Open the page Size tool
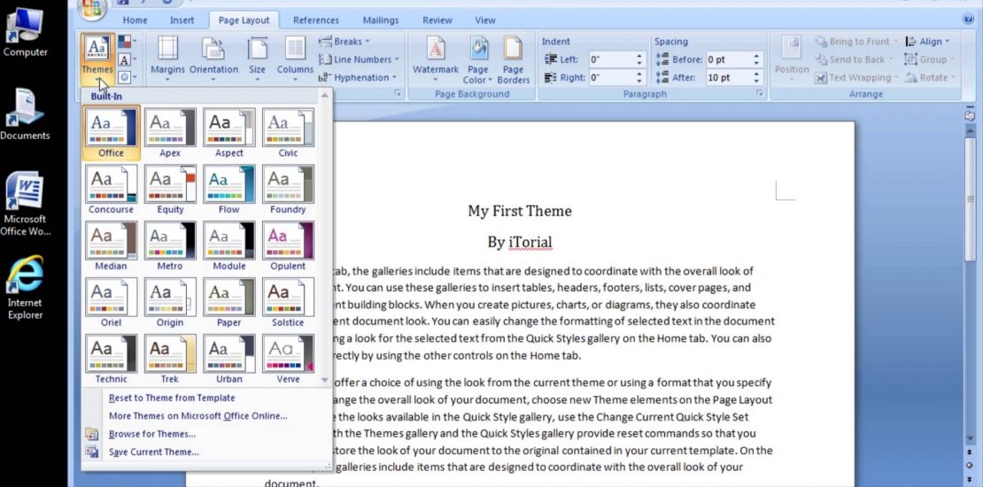The width and height of the screenshot is (983, 487). (257, 59)
